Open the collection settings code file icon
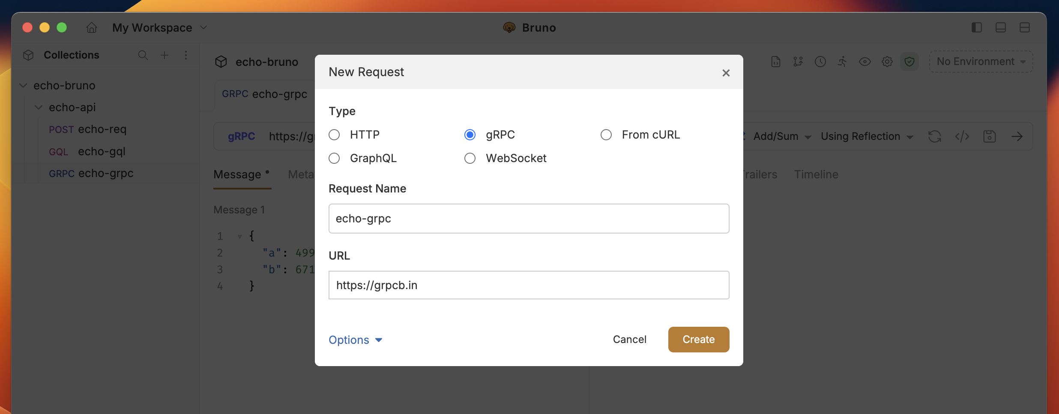 pos(775,62)
